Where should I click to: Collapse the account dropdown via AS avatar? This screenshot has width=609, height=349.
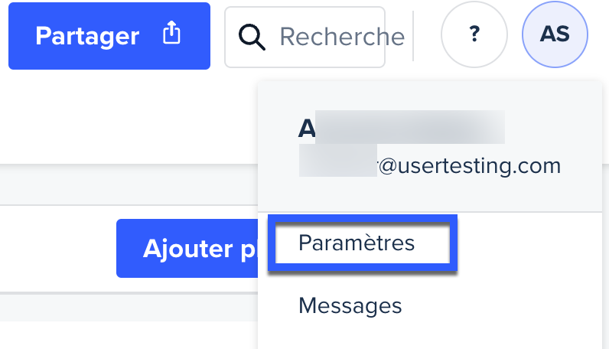click(555, 34)
